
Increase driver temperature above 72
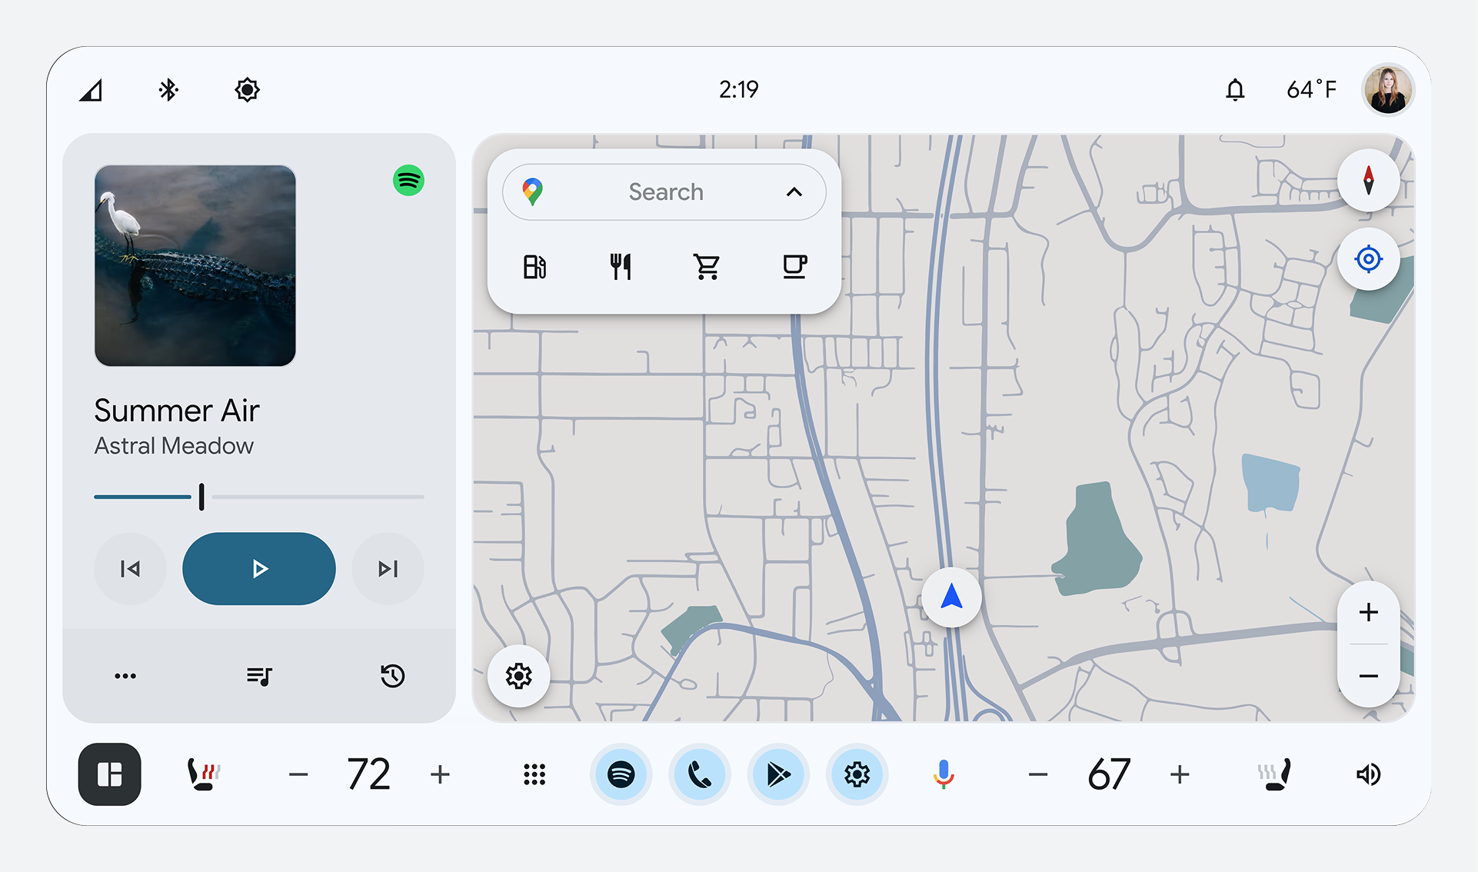(x=440, y=774)
